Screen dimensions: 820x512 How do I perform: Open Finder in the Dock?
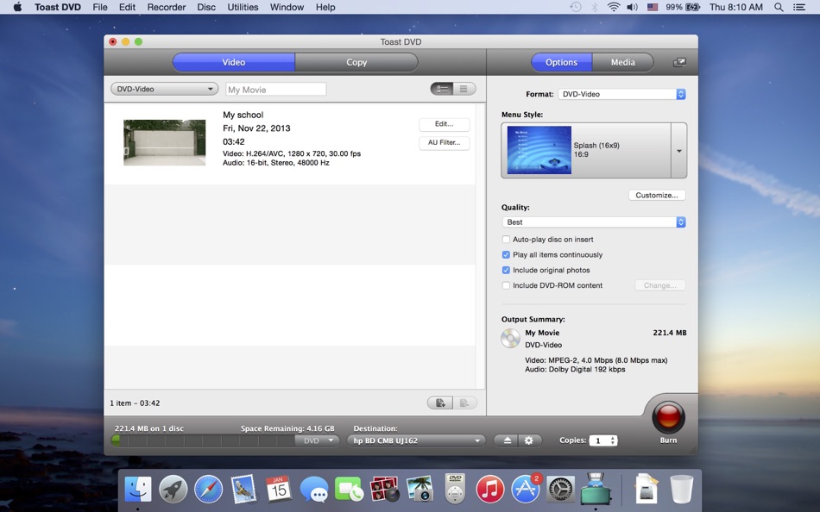point(138,489)
